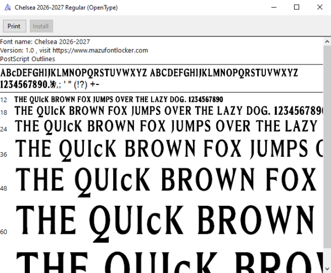Viewport: 331px width, 273px height.
Task: Click the size 36 sample label
Action: click(x=4, y=154)
